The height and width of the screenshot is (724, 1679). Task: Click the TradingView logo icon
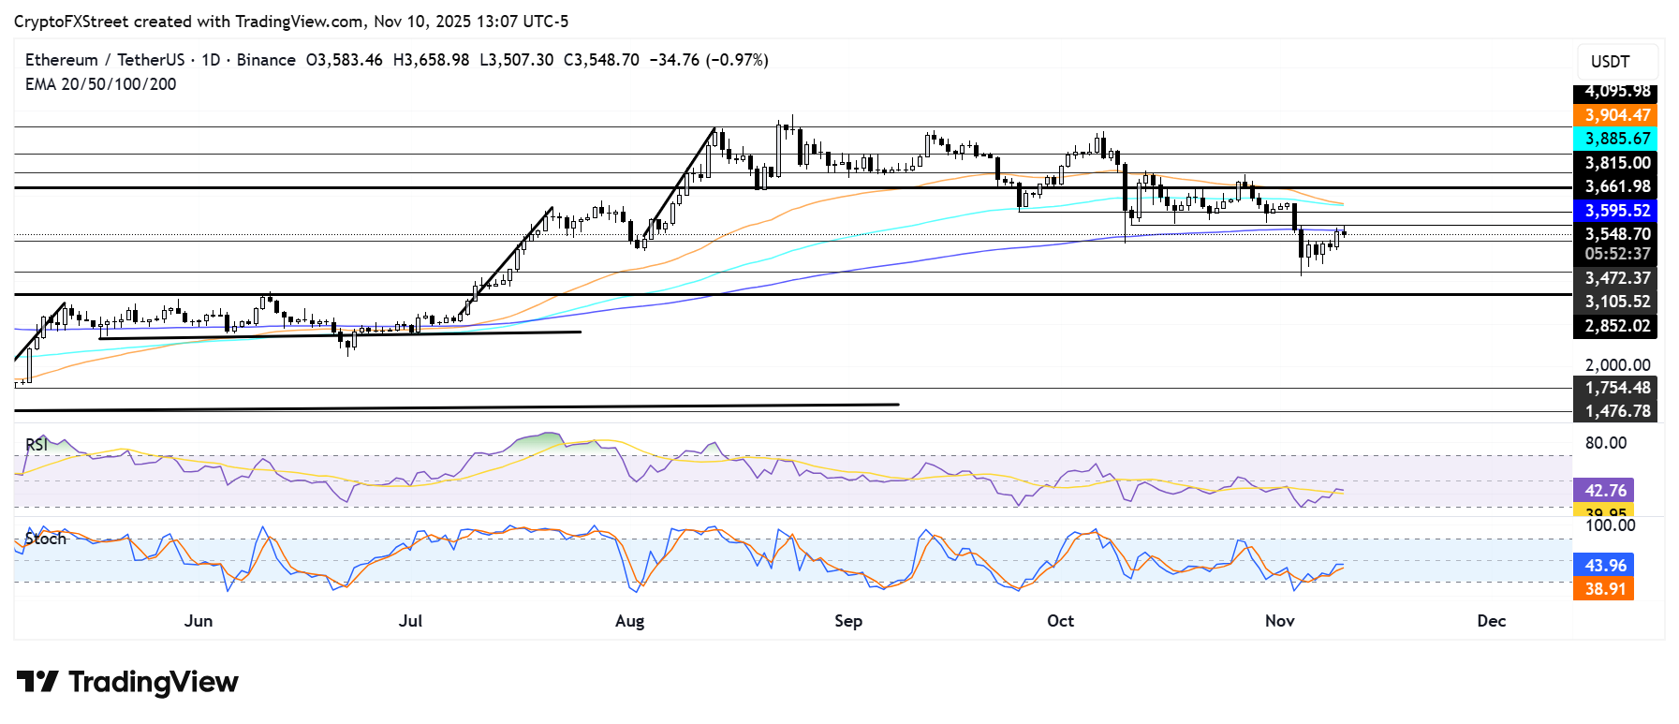pos(37,682)
